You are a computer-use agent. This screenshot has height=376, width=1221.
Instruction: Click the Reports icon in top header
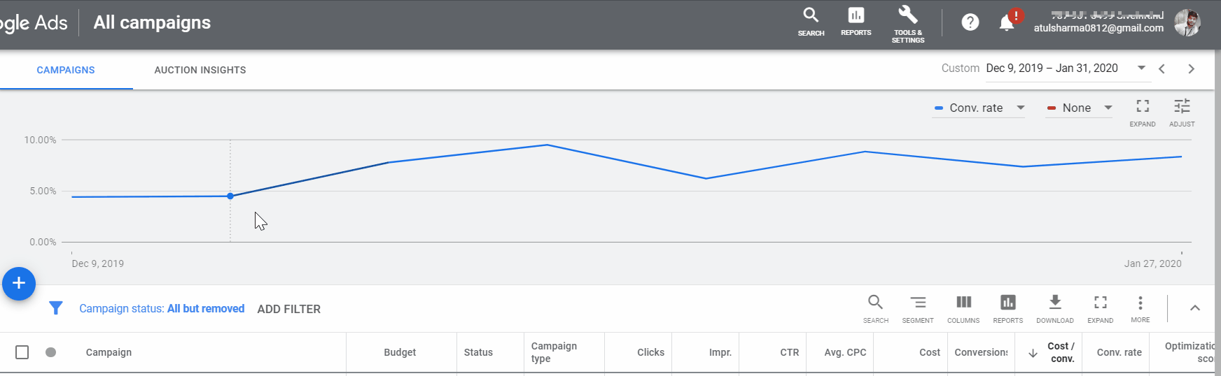856,22
